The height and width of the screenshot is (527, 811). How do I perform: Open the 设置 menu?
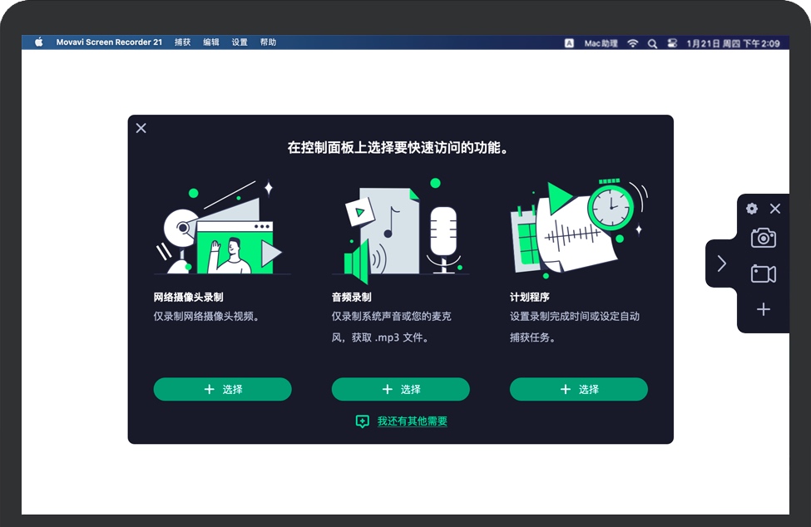(239, 42)
